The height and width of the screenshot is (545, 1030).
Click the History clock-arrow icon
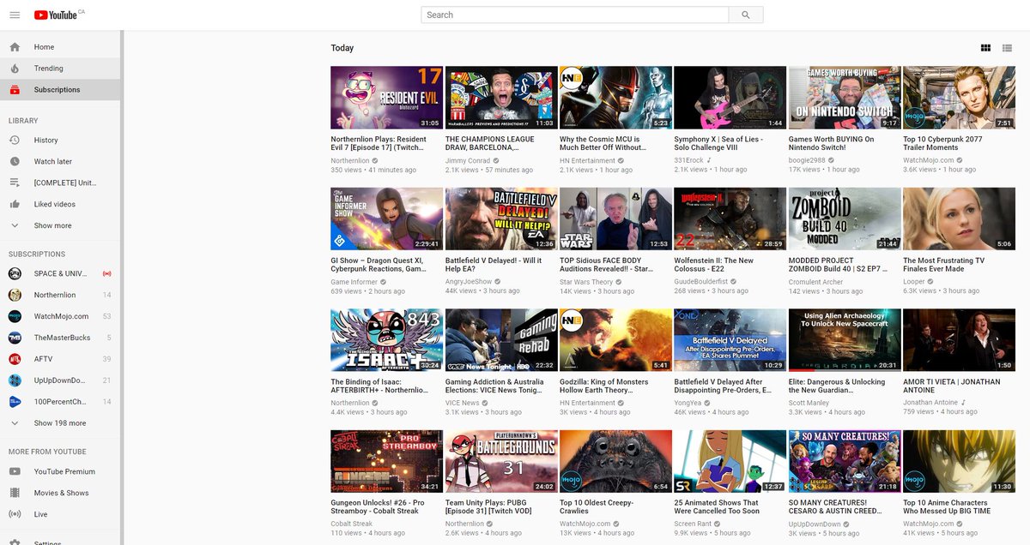tap(15, 141)
